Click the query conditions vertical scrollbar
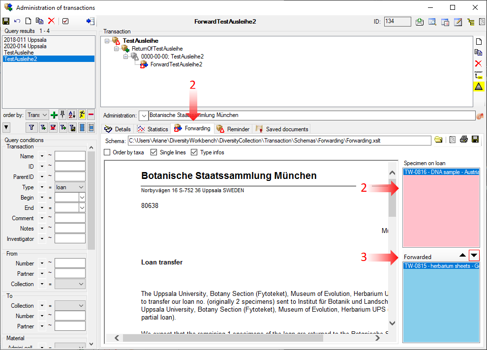Image resolution: width=487 pixels, height=350 pixels. coord(91,245)
